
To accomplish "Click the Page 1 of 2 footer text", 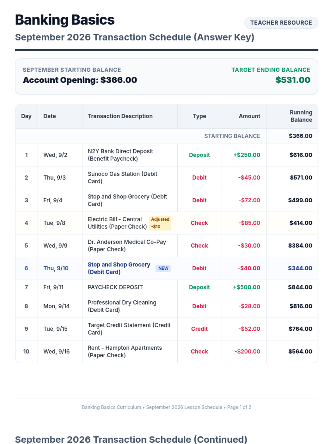I will 239,407.
